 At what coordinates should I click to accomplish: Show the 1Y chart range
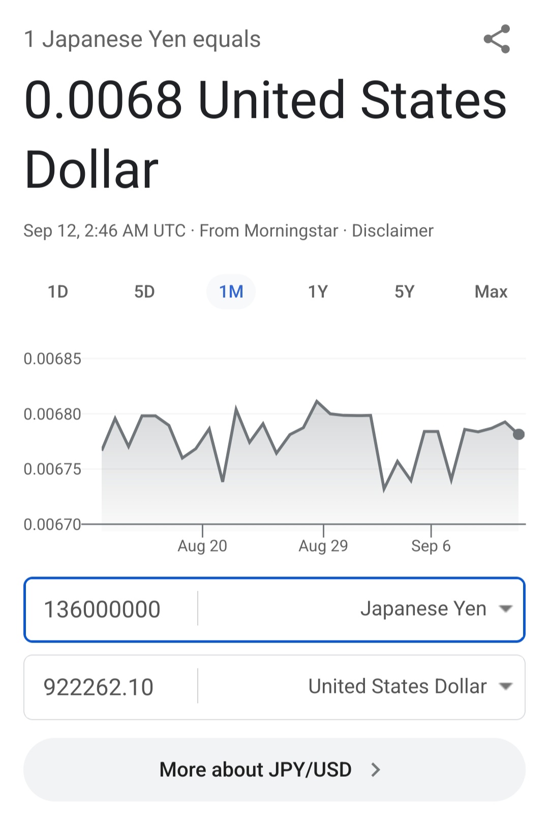click(318, 292)
